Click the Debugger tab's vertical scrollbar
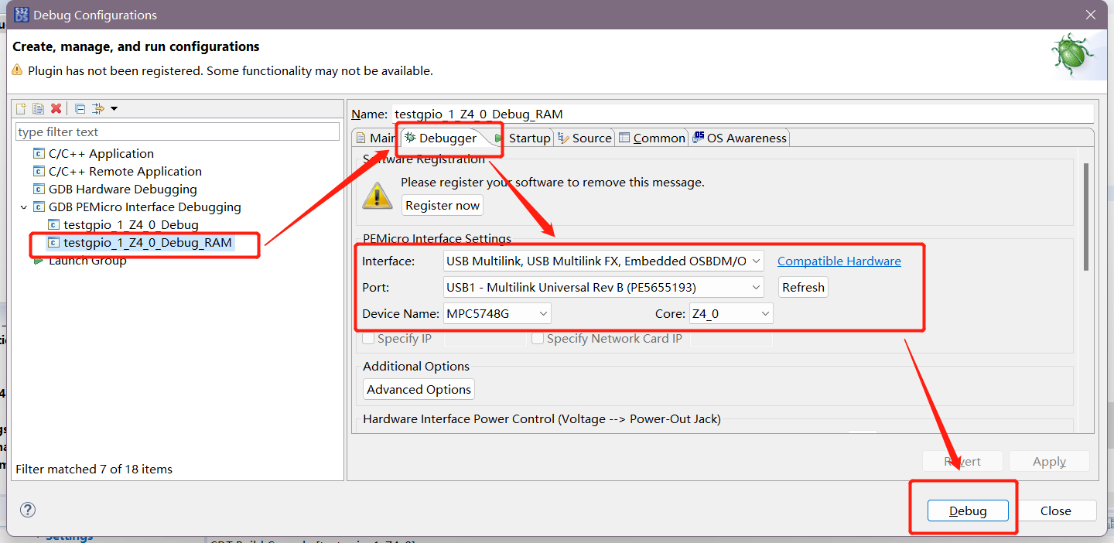 click(1085, 217)
